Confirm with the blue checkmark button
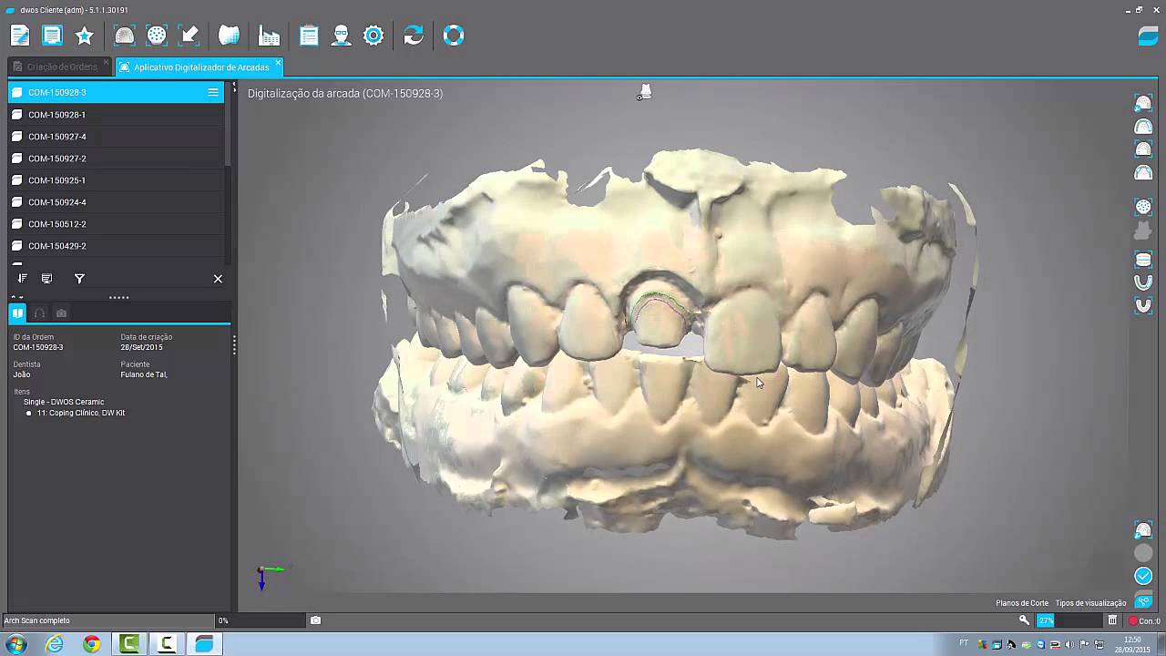Image resolution: width=1166 pixels, height=656 pixels. pyautogui.click(x=1143, y=576)
